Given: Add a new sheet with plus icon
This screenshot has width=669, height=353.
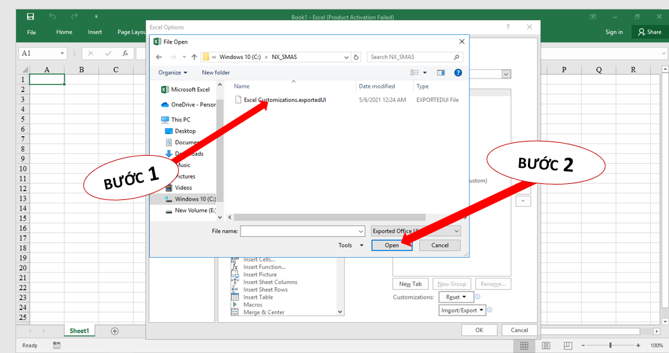Looking at the screenshot, I should pyautogui.click(x=115, y=331).
